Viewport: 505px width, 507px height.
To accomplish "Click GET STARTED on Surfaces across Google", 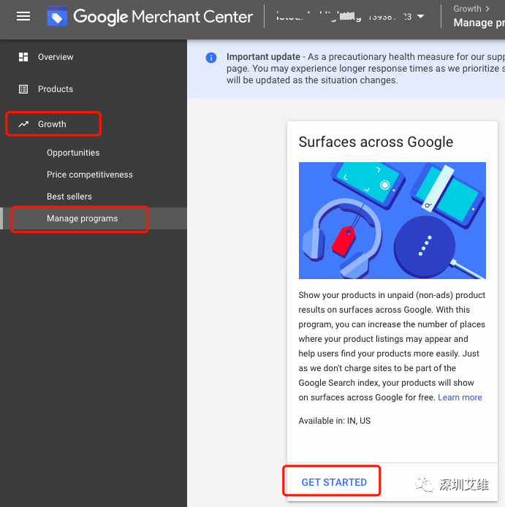I will (334, 482).
